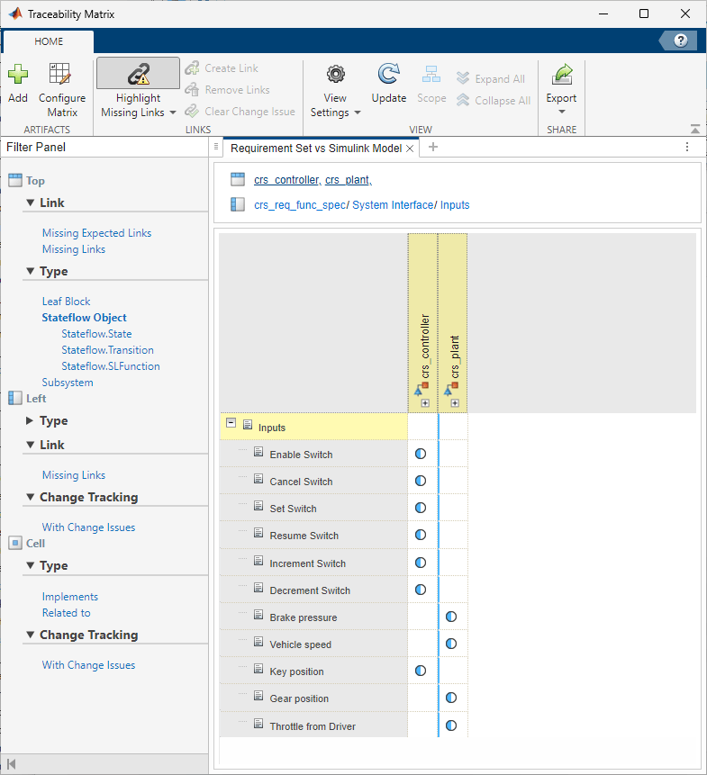Open the Export share menu
This screenshot has height=775, width=707.
561,89
